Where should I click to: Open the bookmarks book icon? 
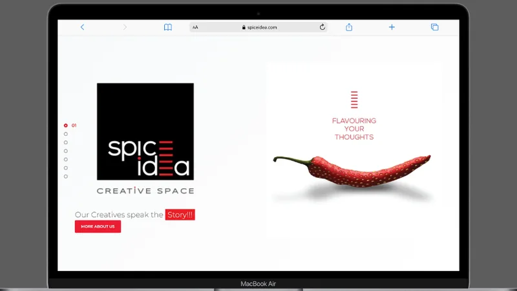click(168, 27)
